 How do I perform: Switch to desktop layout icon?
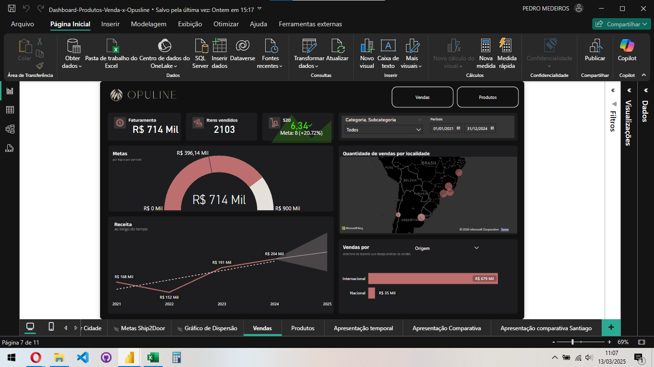pos(30,327)
